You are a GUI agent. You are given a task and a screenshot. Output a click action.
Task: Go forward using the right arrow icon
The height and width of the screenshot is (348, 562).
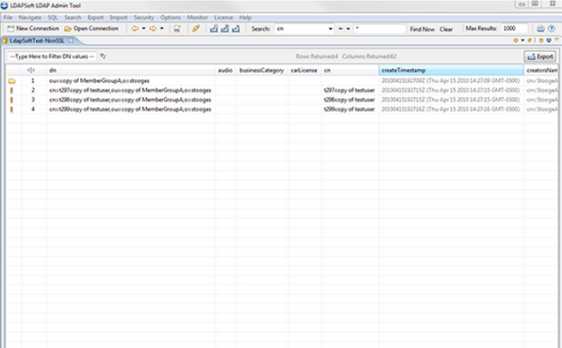coord(153,28)
